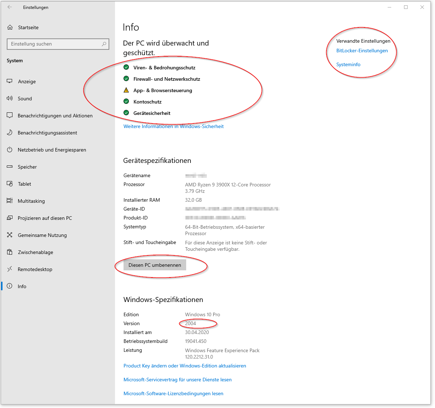The width and height of the screenshot is (435, 408).
Task: Open Microsoft-Software-Lizenzbedingungen lesen link
Action: coord(173,393)
